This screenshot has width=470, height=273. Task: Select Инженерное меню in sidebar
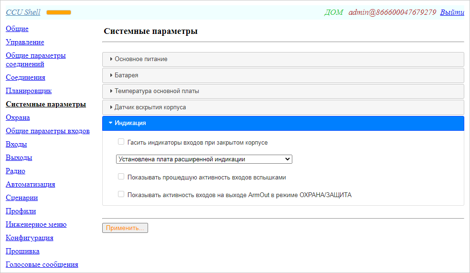point(36,224)
